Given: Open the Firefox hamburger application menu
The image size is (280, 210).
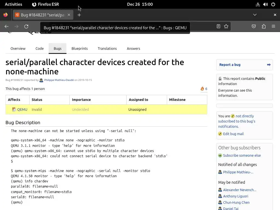Looking at the screenshot, I should (273, 27).
